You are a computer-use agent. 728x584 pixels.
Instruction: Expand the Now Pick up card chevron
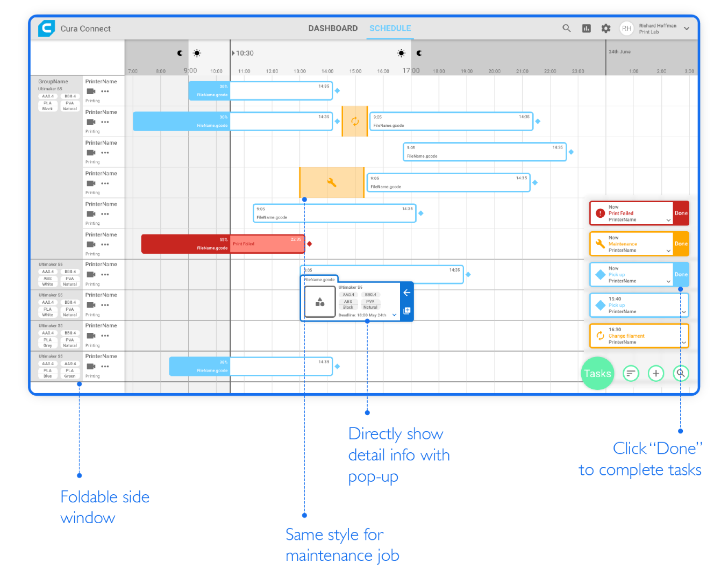coord(668,282)
